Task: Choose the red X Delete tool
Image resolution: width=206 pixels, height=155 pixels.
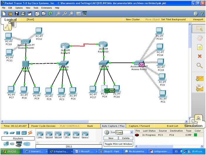Action: coord(200,56)
